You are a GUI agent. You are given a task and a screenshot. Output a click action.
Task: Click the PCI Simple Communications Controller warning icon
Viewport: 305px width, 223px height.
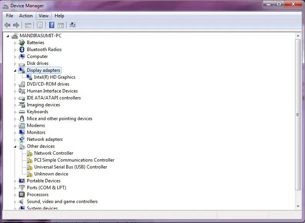point(29,160)
